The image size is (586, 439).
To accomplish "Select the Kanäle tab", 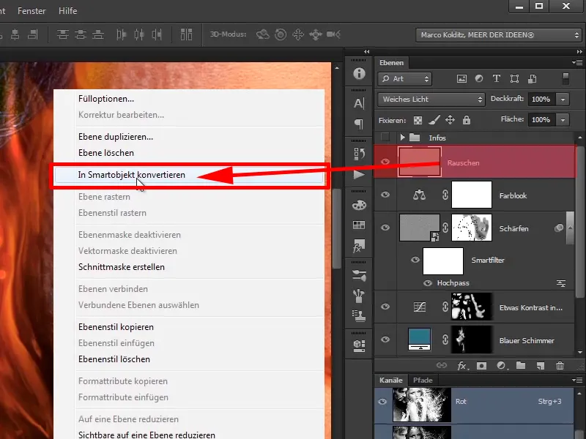I will click(391, 380).
